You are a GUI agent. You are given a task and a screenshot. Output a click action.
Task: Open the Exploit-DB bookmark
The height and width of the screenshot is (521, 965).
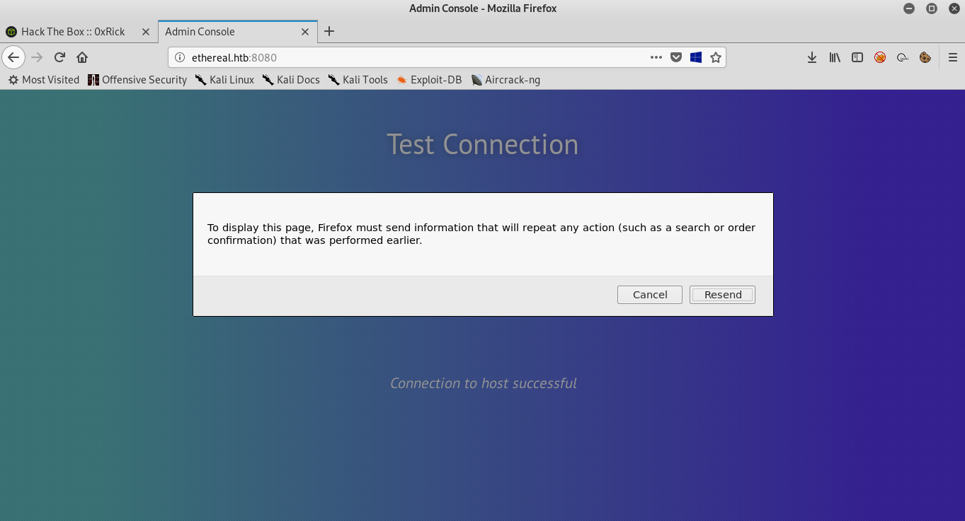pos(429,80)
